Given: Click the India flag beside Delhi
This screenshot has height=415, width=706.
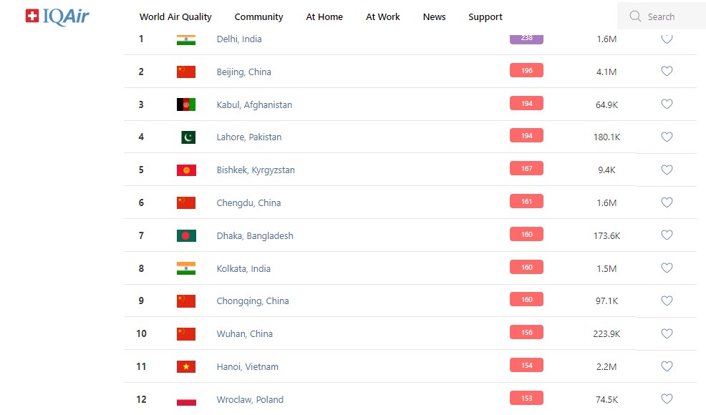Looking at the screenshot, I should point(186,39).
